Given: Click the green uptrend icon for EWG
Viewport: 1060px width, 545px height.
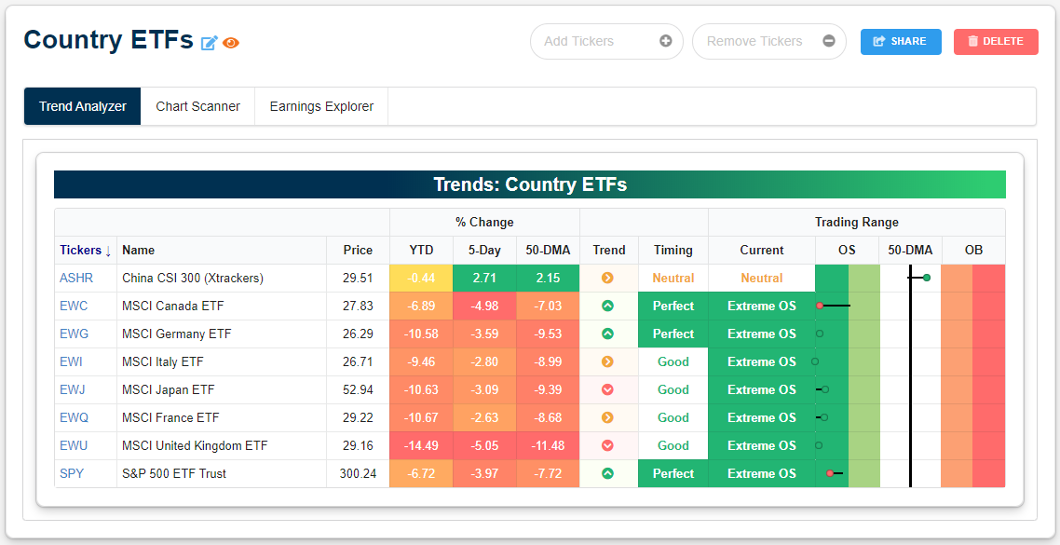Looking at the screenshot, I should [607, 334].
